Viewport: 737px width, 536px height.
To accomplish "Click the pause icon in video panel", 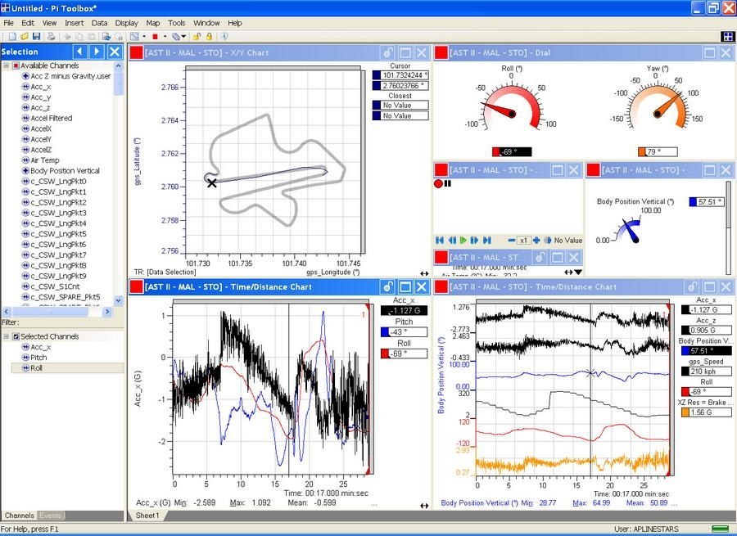I will pyautogui.click(x=447, y=183).
